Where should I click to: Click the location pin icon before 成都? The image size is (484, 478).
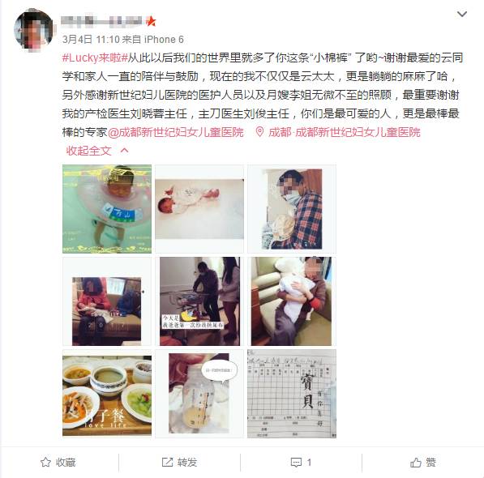[259, 132]
